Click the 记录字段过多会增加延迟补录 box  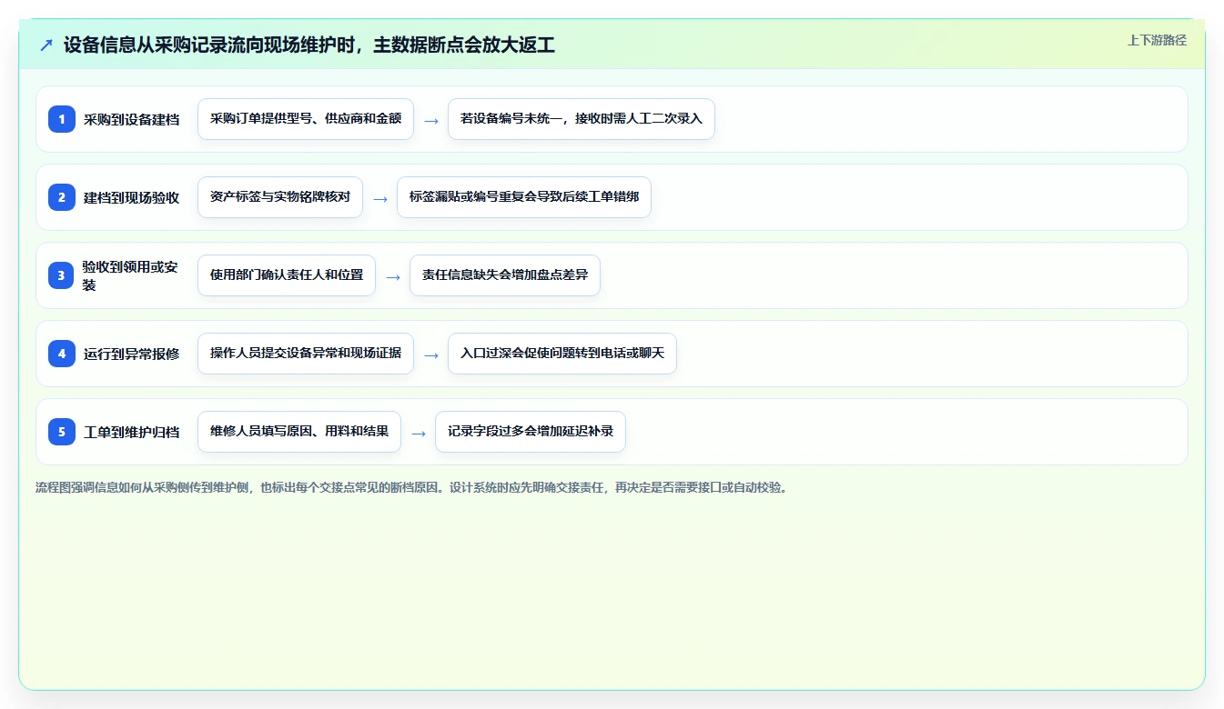click(x=531, y=432)
